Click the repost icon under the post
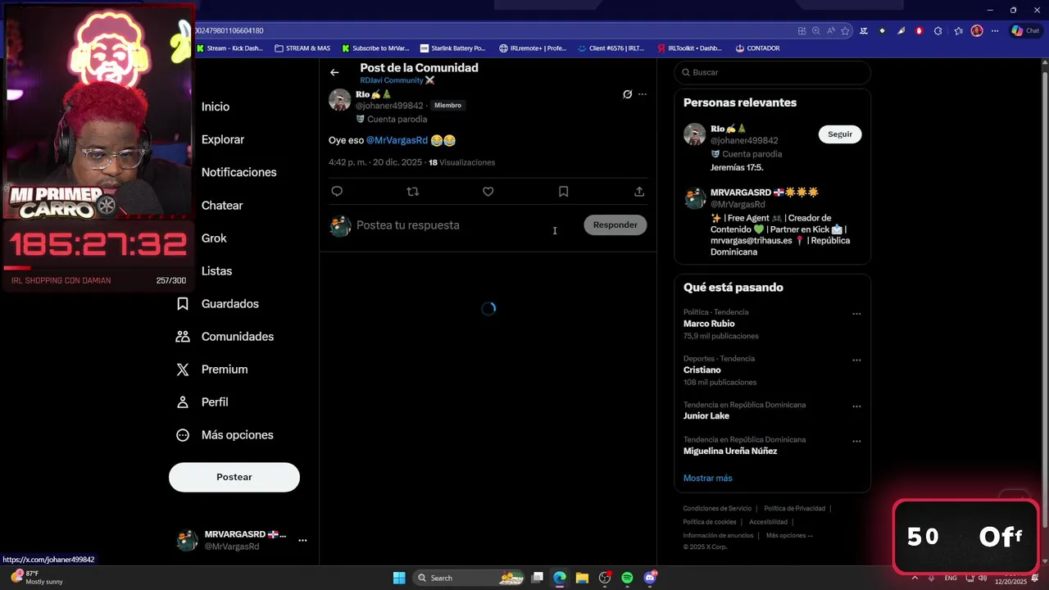Viewport: 1049px width, 590px height. (x=412, y=192)
